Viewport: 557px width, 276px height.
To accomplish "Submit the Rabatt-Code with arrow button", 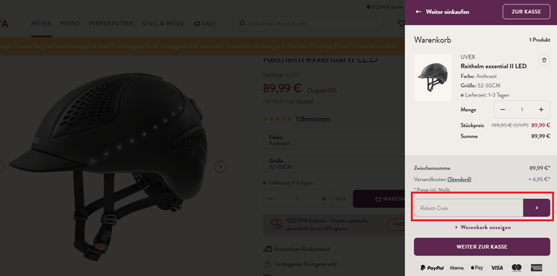I will [537, 208].
